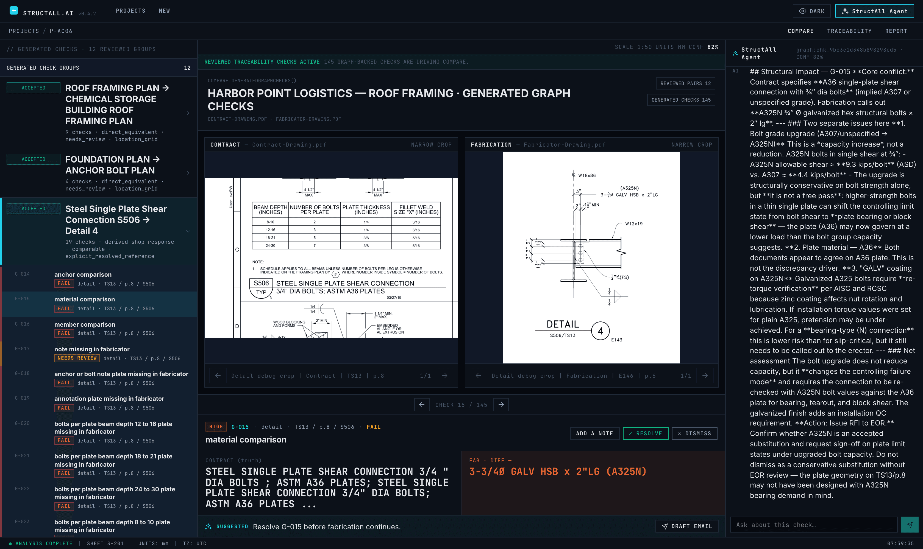Switch to the COMPARE tab
Image resolution: width=923 pixels, height=549 pixels.
[x=800, y=31]
